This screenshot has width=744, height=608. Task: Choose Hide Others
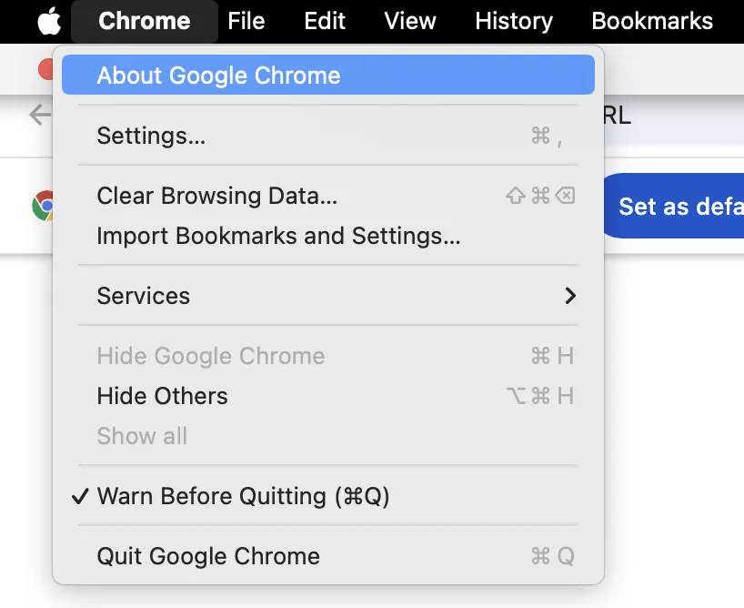162,396
